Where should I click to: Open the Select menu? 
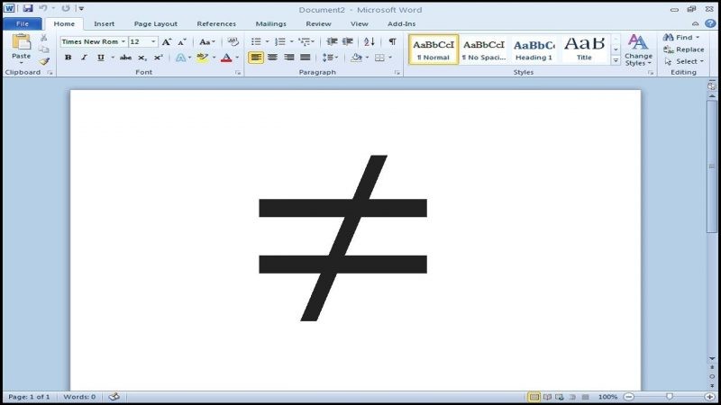coord(684,61)
